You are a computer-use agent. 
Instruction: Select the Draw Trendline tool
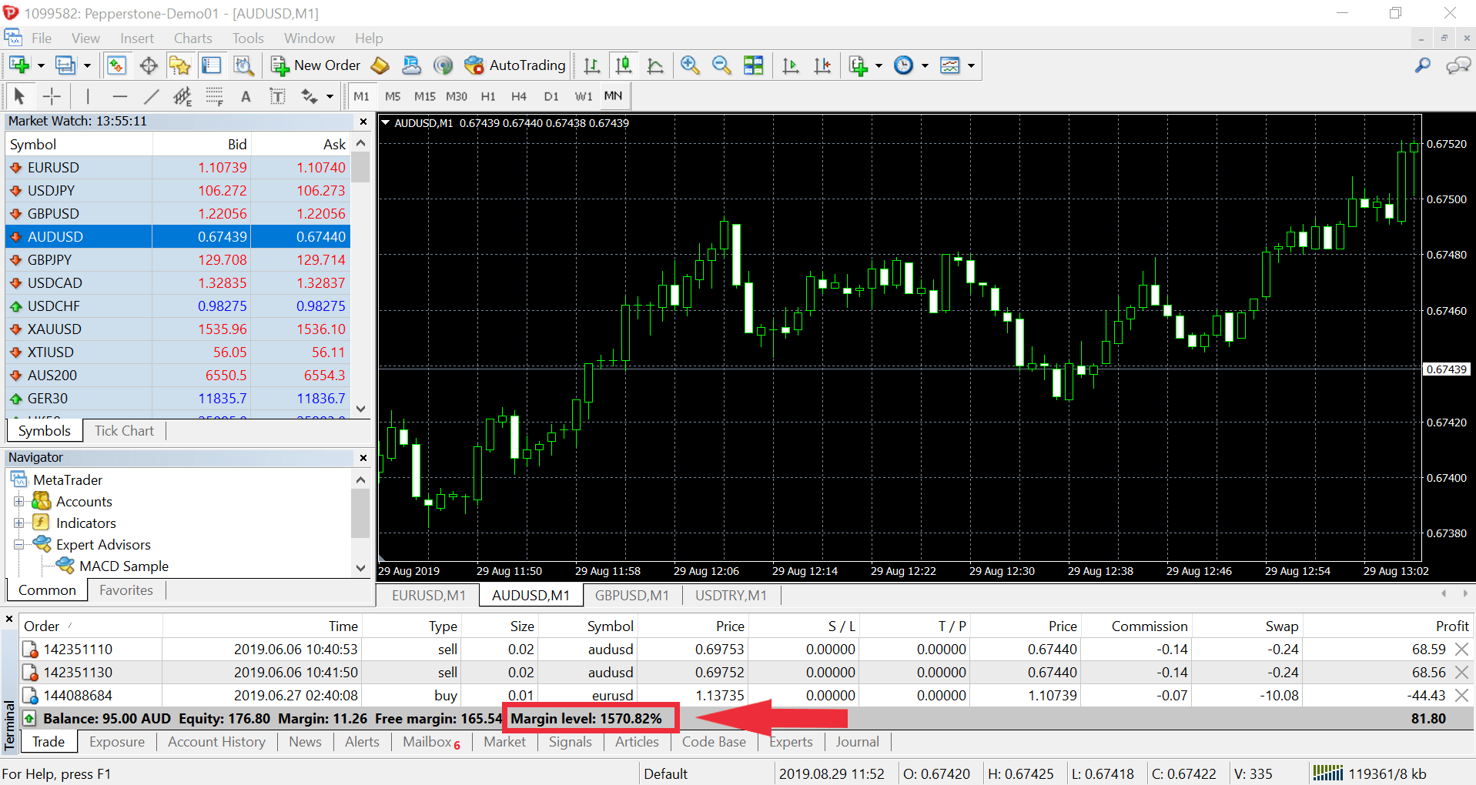(152, 96)
